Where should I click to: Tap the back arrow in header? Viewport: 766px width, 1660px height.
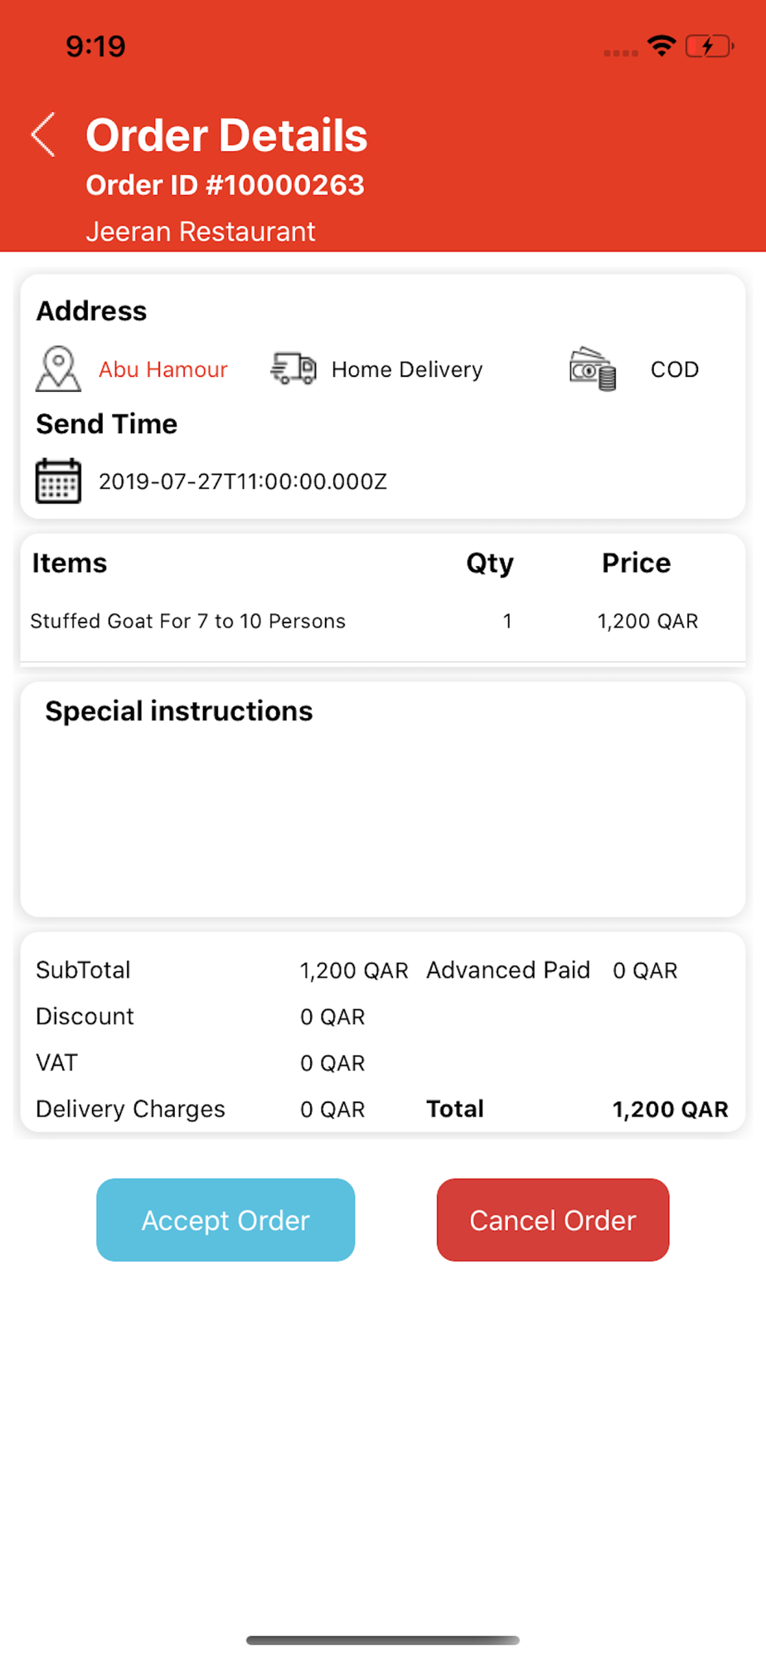[44, 134]
